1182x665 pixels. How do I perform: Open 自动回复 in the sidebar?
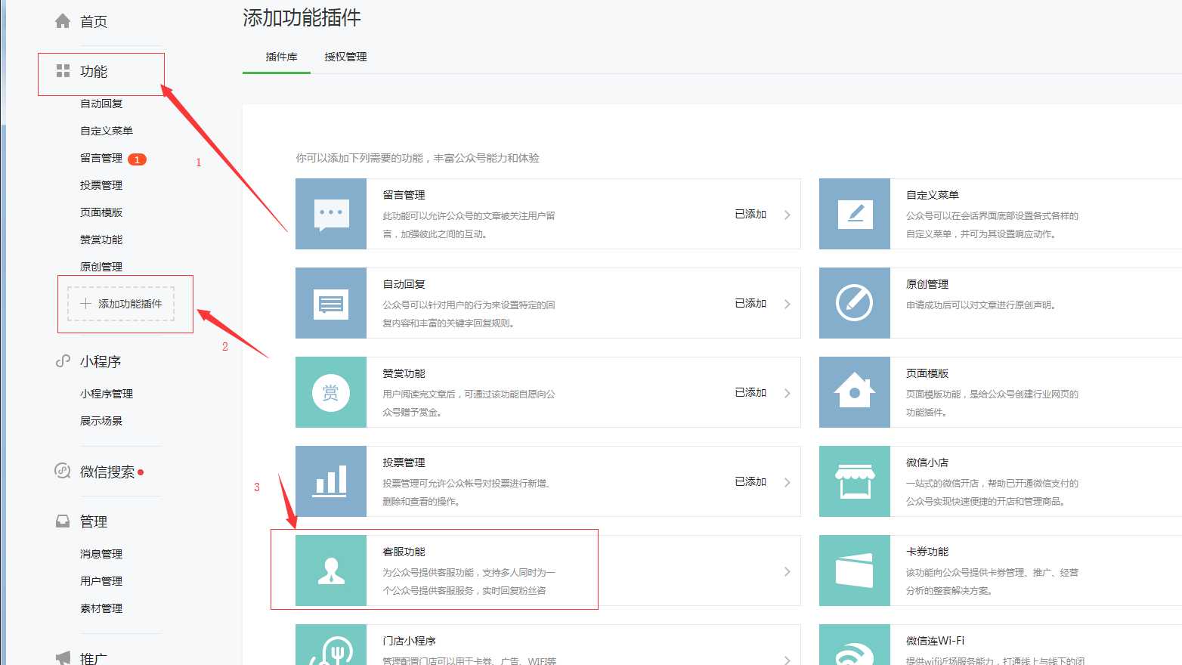pyautogui.click(x=101, y=104)
